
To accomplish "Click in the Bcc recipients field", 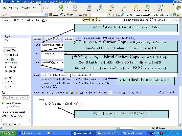I will 52,64.
